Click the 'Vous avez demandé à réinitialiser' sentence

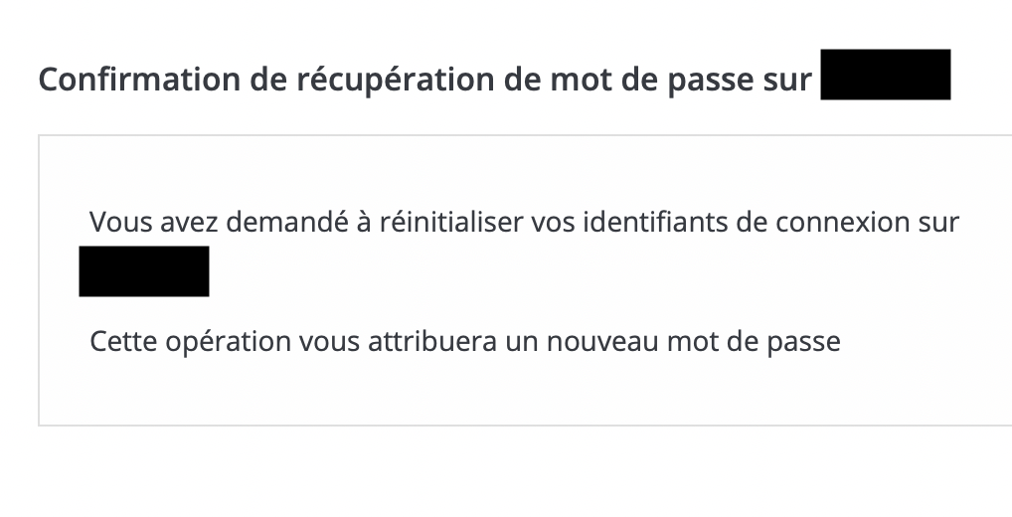point(524,222)
